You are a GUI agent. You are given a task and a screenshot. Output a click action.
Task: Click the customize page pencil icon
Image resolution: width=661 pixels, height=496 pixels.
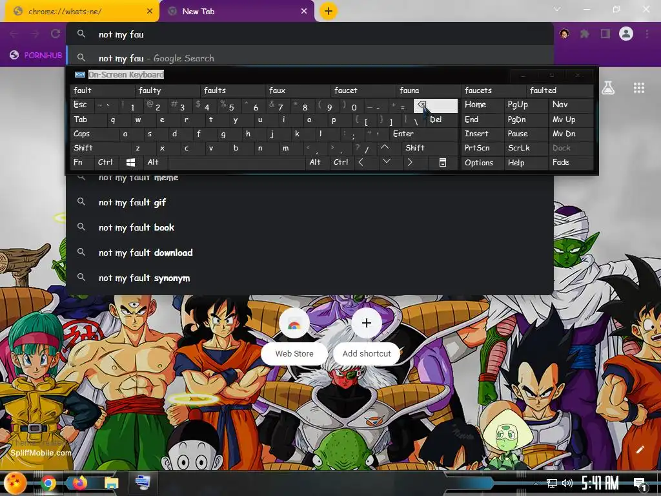[x=640, y=449]
